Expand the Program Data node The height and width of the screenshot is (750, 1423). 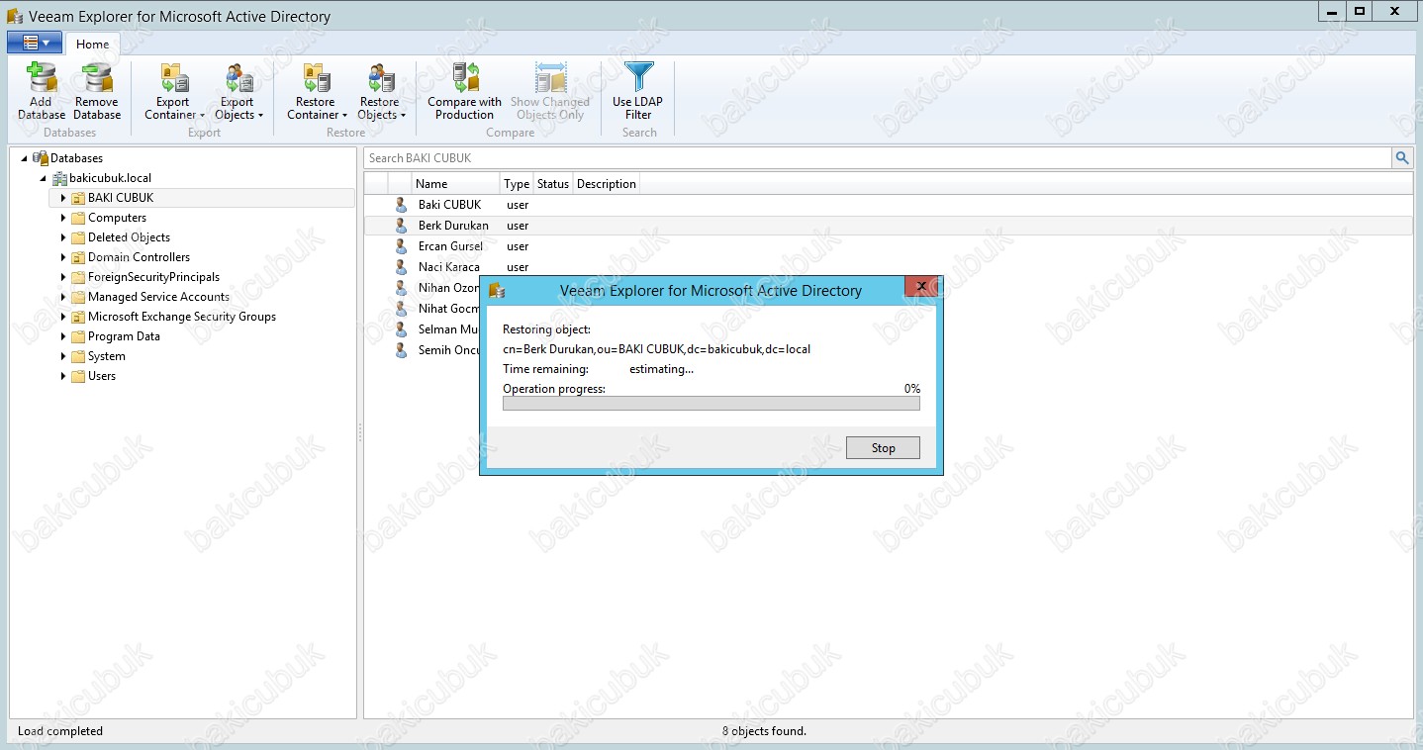(x=62, y=336)
